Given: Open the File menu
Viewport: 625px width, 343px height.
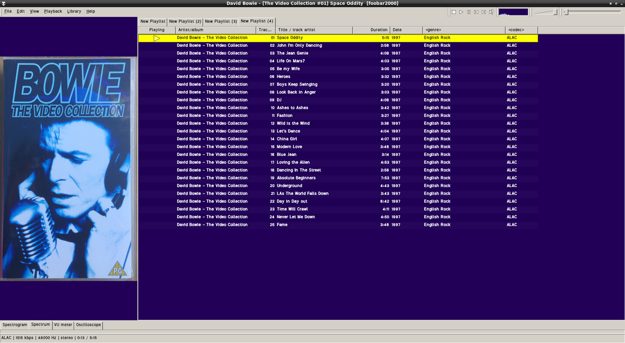Looking at the screenshot, I should pyautogui.click(x=8, y=11).
